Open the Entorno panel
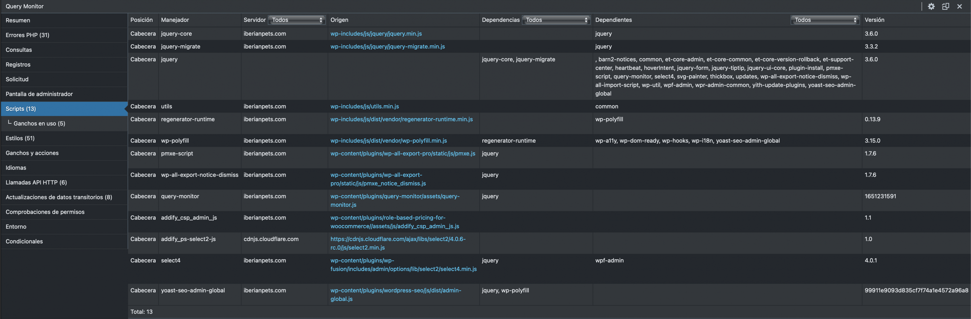 (64, 226)
